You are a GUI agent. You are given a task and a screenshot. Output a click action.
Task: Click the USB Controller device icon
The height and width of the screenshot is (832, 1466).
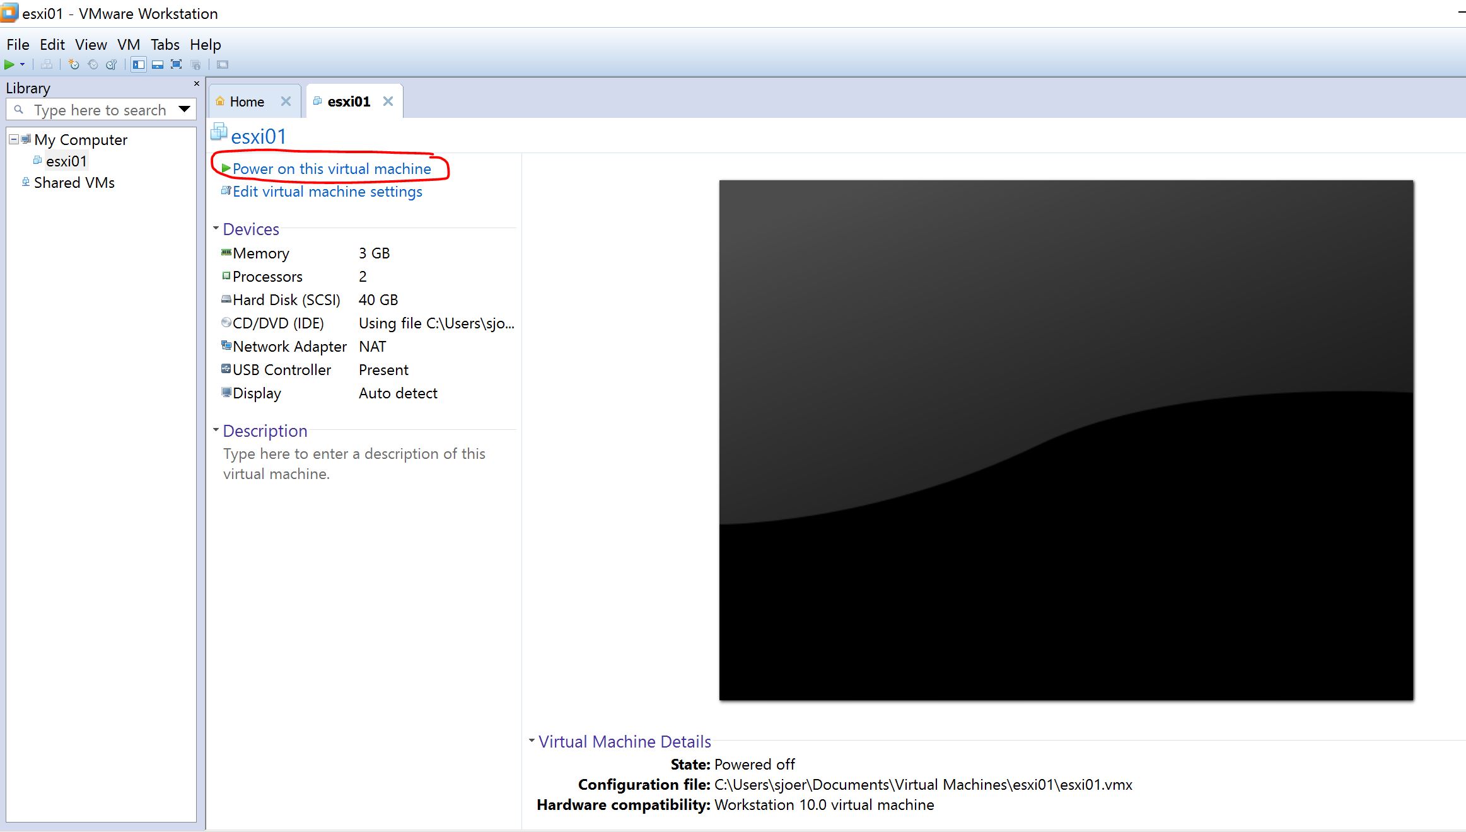[x=226, y=369]
